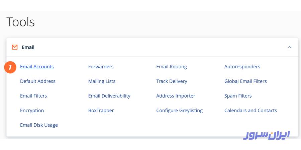The height and width of the screenshot is (150, 301).
Task: Click the orange Email envelope icon
Action: click(x=14, y=47)
